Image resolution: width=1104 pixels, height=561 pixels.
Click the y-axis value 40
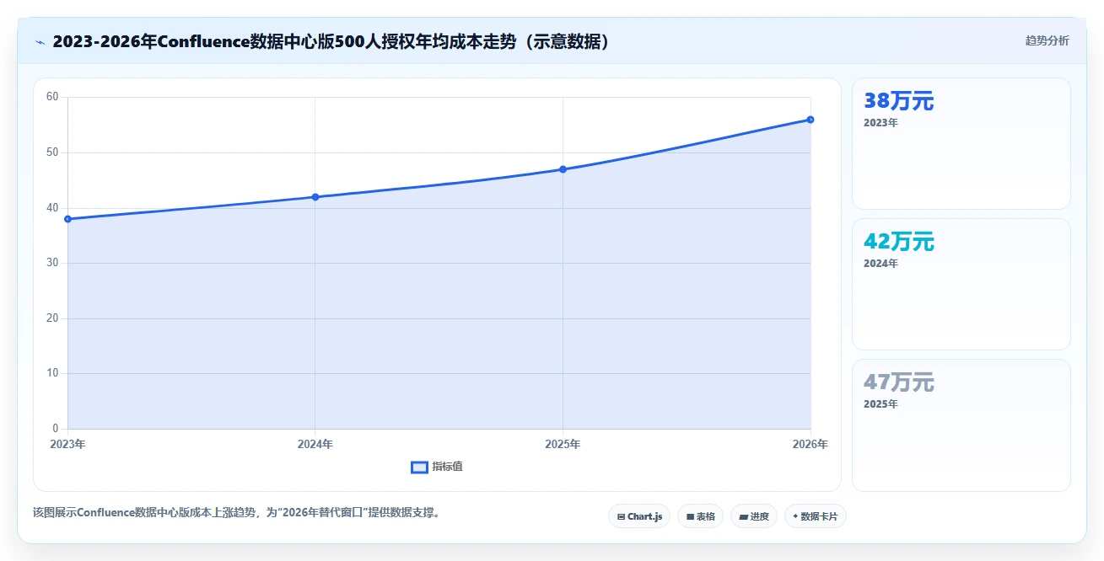coord(52,208)
